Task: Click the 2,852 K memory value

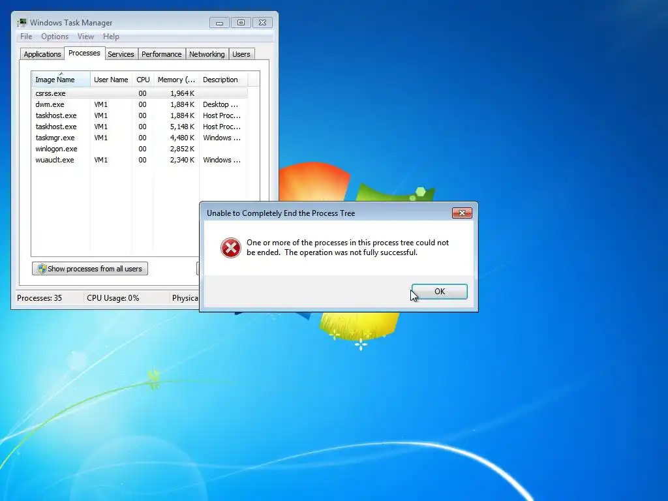Action: (x=182, y=149)
